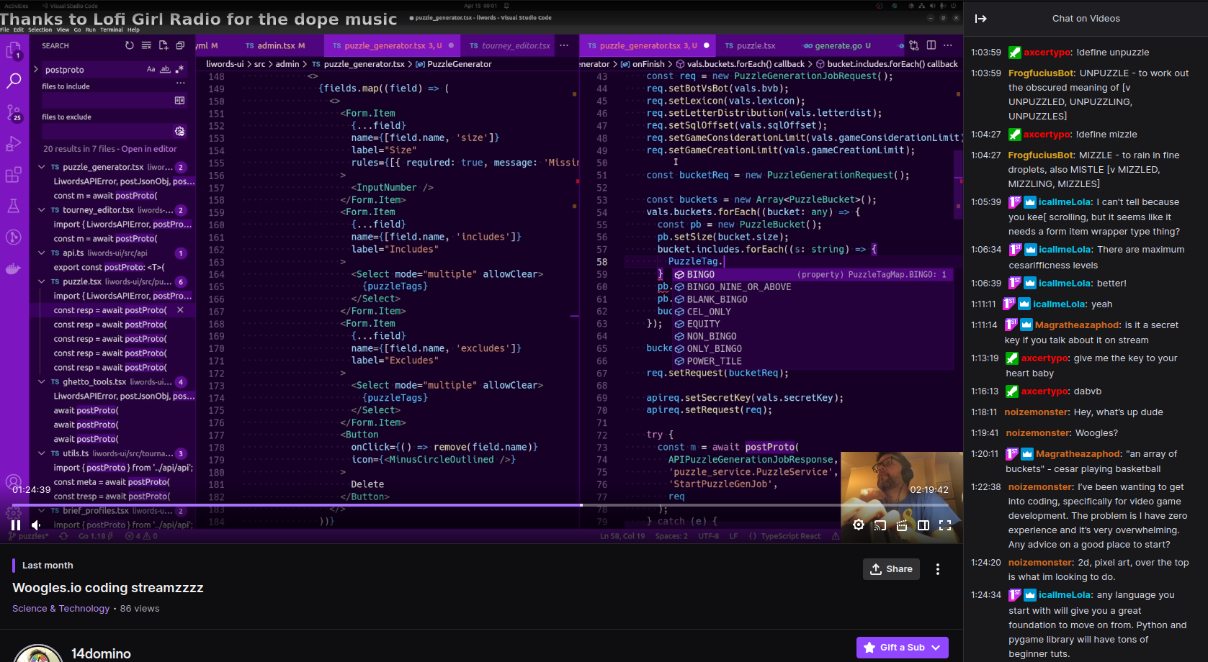Collapse the chat panel arrow

pyautogui.click(x=980, y=19)
